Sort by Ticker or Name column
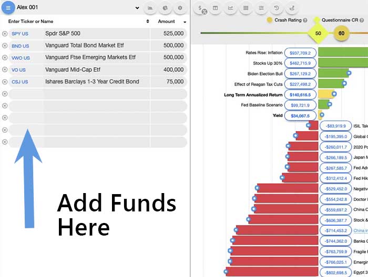This screenshot has height=277, width=368. [148, 22]
